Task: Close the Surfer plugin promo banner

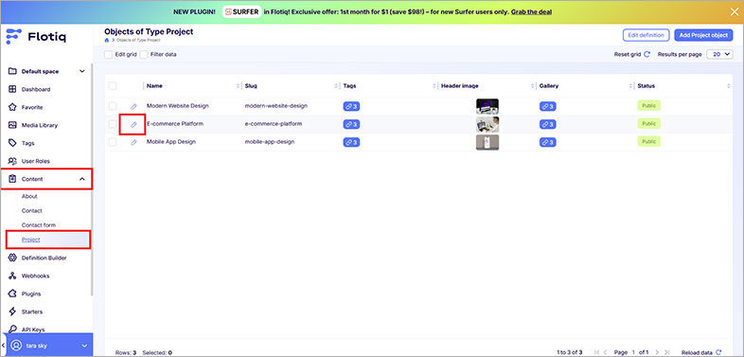Action: coord(734,11)
